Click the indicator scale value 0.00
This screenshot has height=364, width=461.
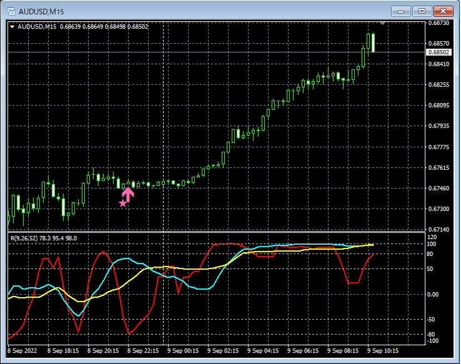pyautogui.click(x=432, y=294)
